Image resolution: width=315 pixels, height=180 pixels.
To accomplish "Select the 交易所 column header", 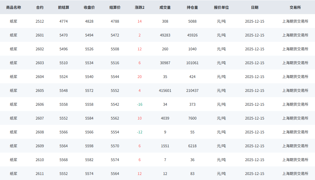I will coord(295,7).
